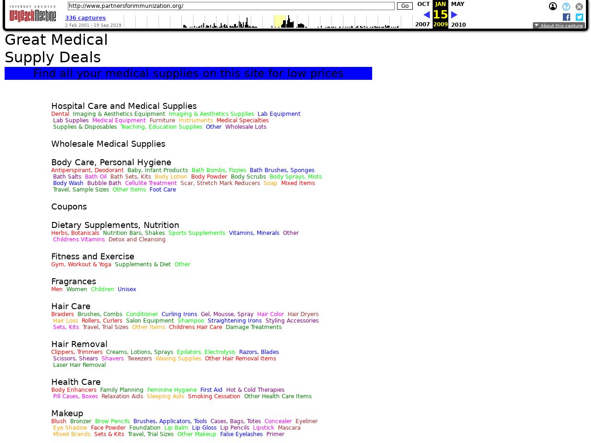Click the Go button
This screenshot has height=443, width=591.
point(404,6)
